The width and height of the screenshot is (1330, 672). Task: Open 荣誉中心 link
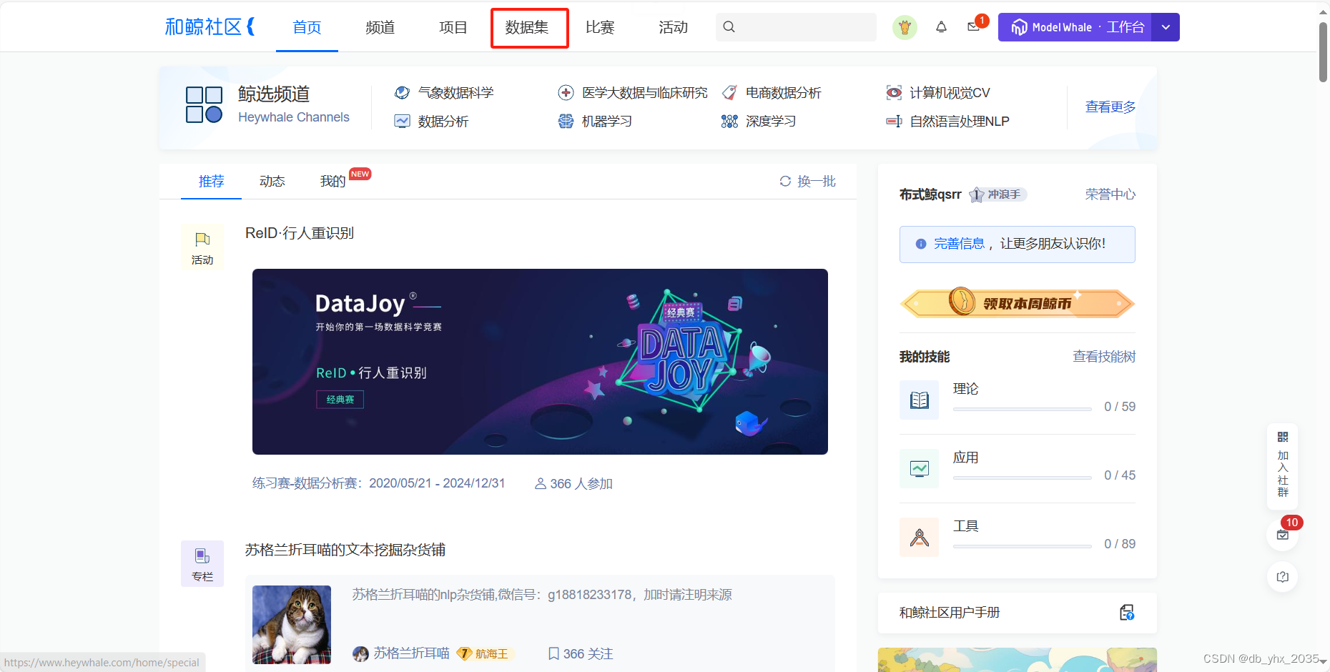(x=1110, y=194)
